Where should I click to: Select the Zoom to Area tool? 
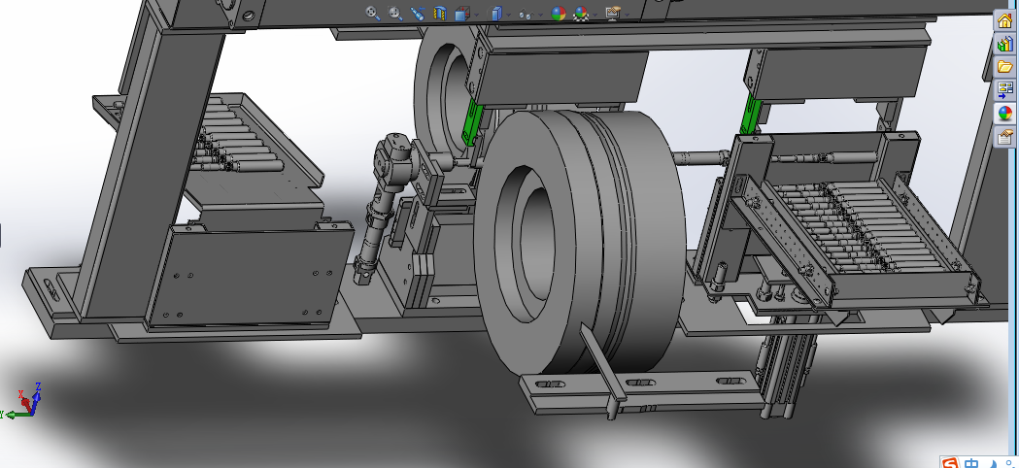394,13
